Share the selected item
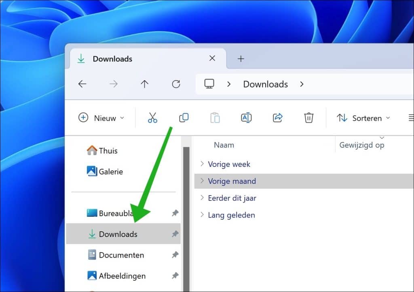414x292 pixels. [x=277, y=118]
